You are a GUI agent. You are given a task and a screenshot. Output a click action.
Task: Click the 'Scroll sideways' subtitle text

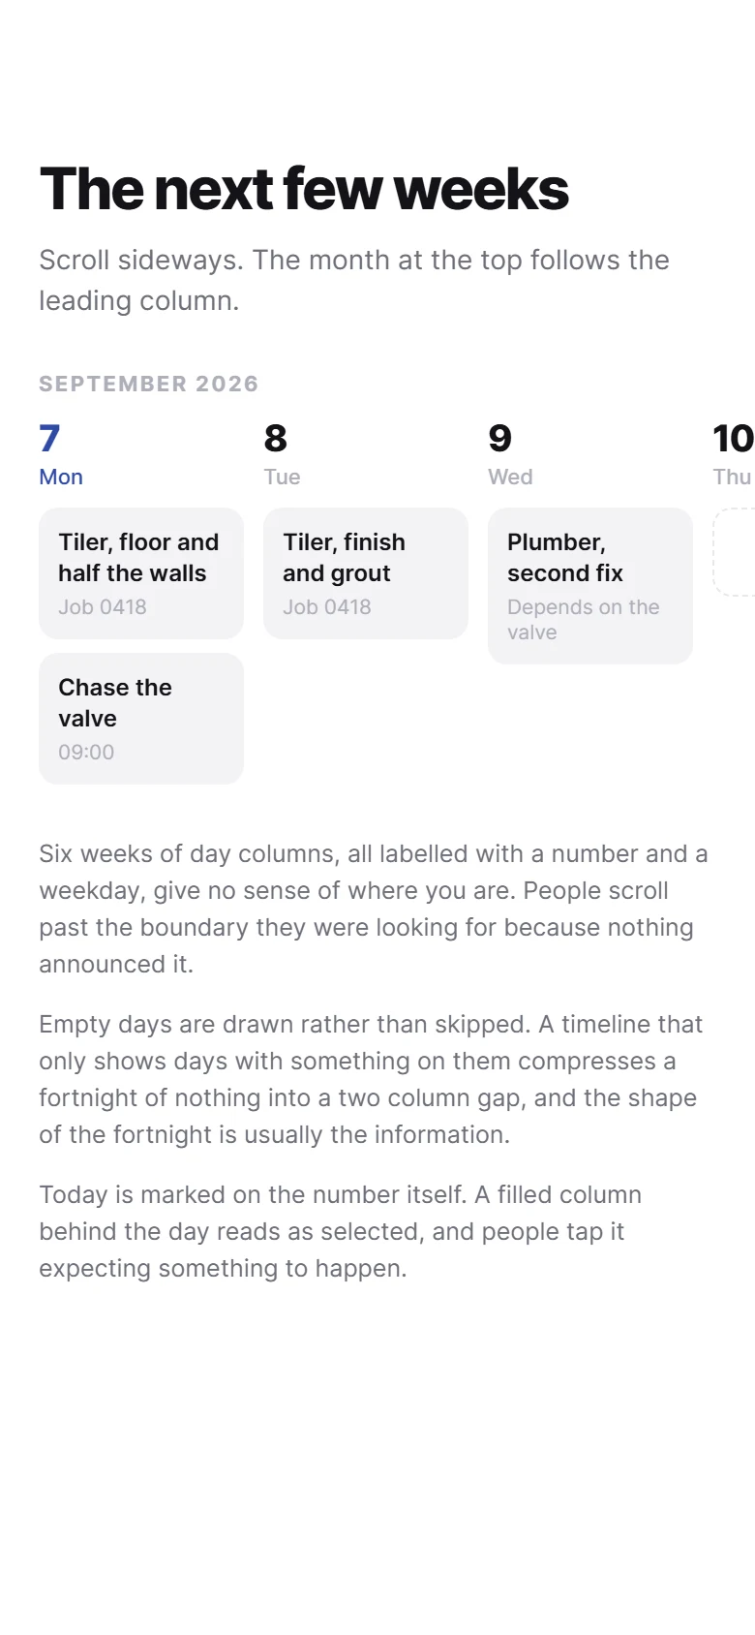click(x=354, y=280)
